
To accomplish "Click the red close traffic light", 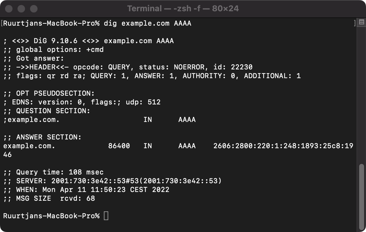I will coord(9,9).
